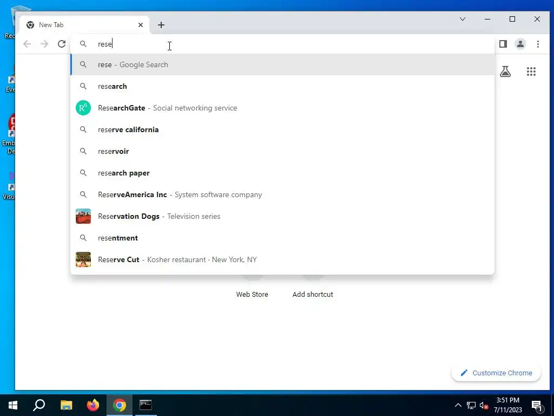Open a new tab with plus button
Screen dimensions: 554x416
pos(161,25)
